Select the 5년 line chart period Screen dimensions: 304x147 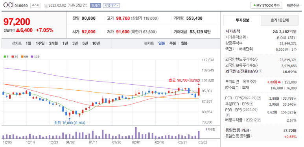[x=85, y=43]
